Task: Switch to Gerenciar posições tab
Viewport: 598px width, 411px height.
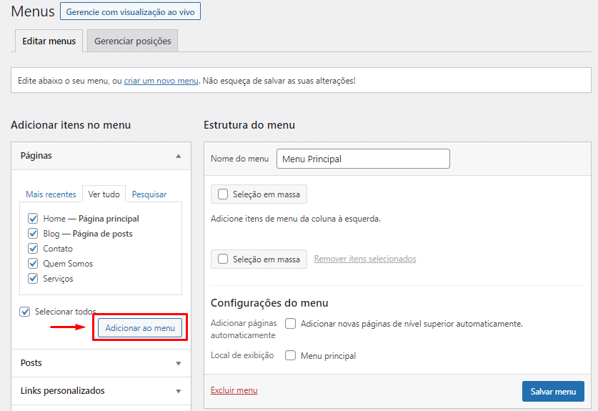Action: [133, 41]
